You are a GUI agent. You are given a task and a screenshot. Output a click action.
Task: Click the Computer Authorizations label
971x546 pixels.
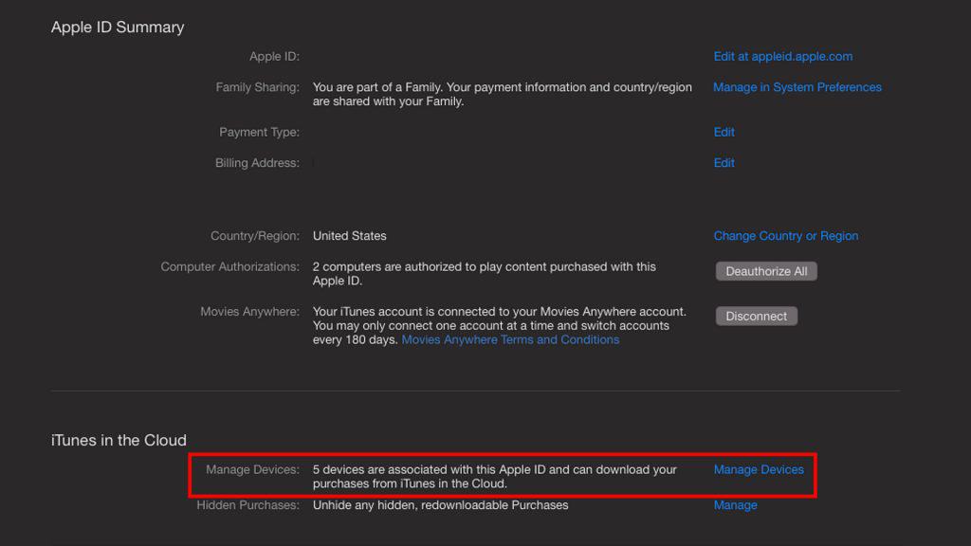[229, 266]
